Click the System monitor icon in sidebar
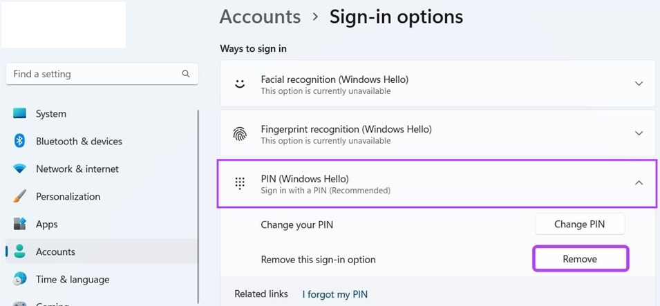660x306 pixels. (20, 113)
